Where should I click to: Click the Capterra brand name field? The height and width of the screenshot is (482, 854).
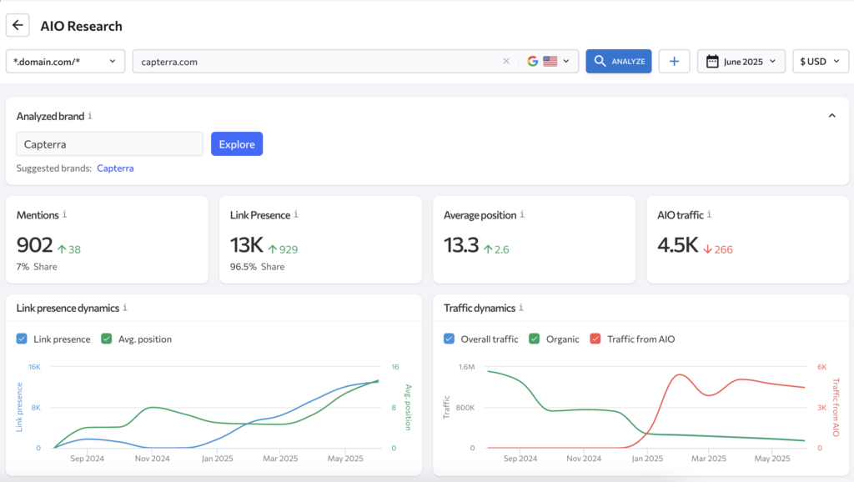(109, 143)
